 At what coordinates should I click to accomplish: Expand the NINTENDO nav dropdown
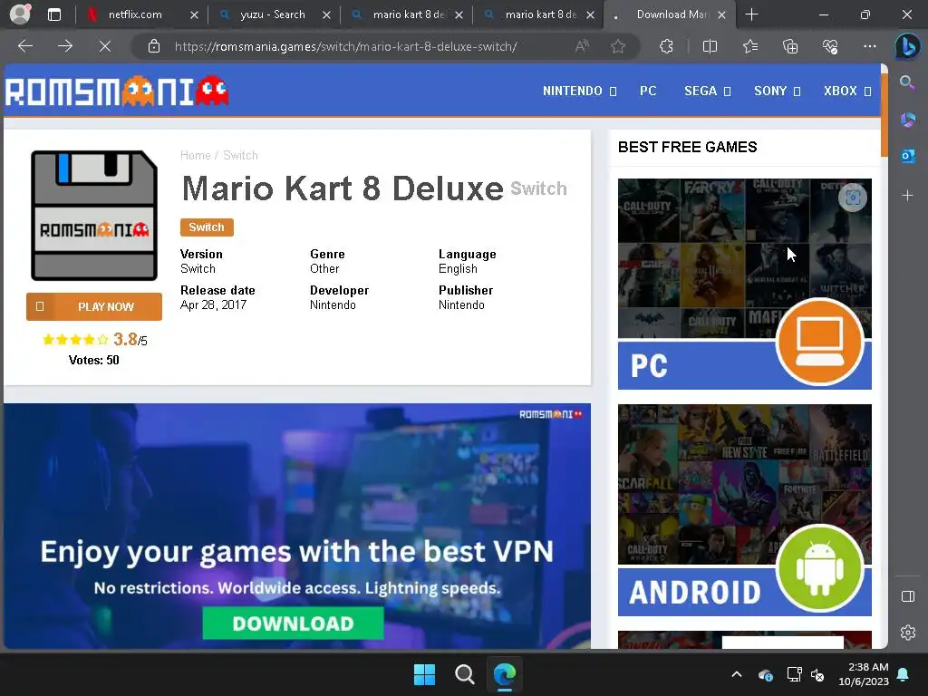pyautogui.click(x=579, y=92)
